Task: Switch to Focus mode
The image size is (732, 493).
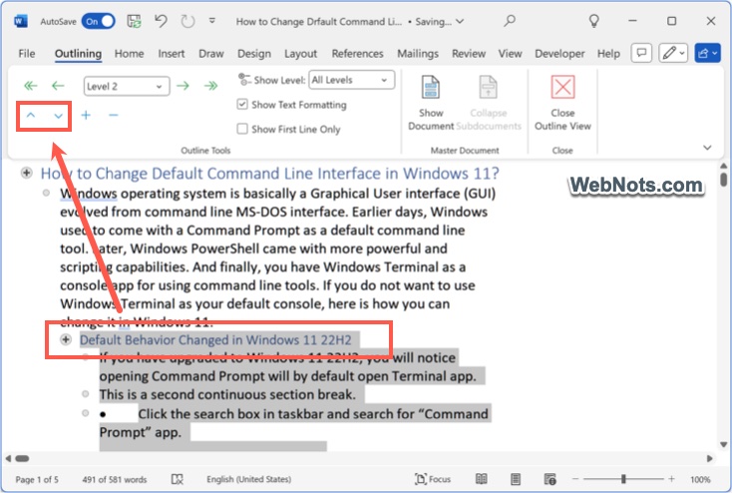Action: [x=433, y=479]
